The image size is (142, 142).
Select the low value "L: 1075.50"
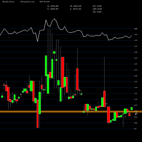[x=76, y=9]
